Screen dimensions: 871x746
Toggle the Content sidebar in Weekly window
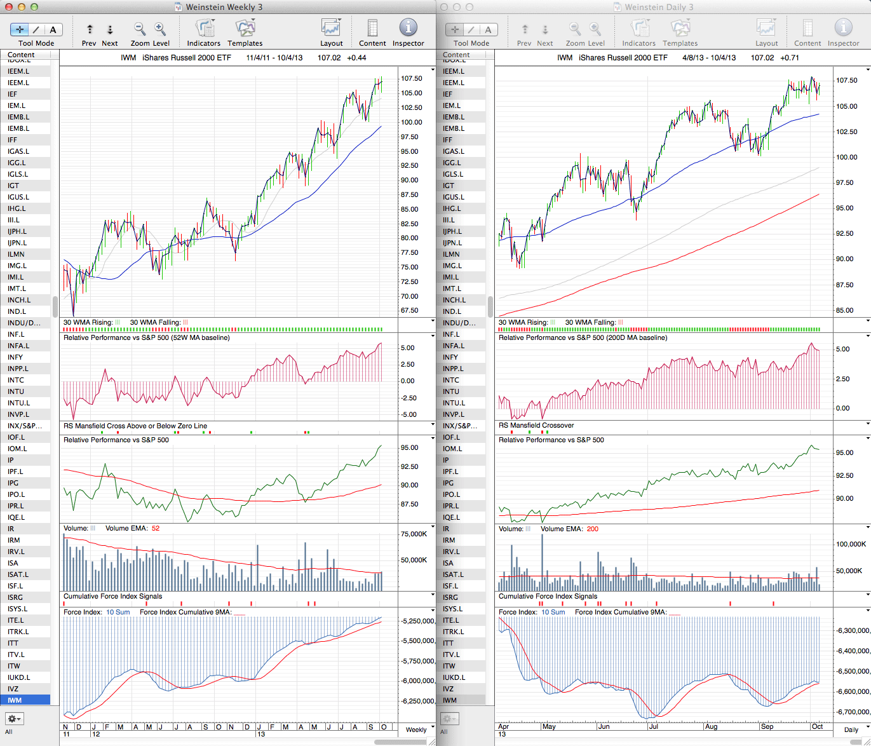point(372,28)
